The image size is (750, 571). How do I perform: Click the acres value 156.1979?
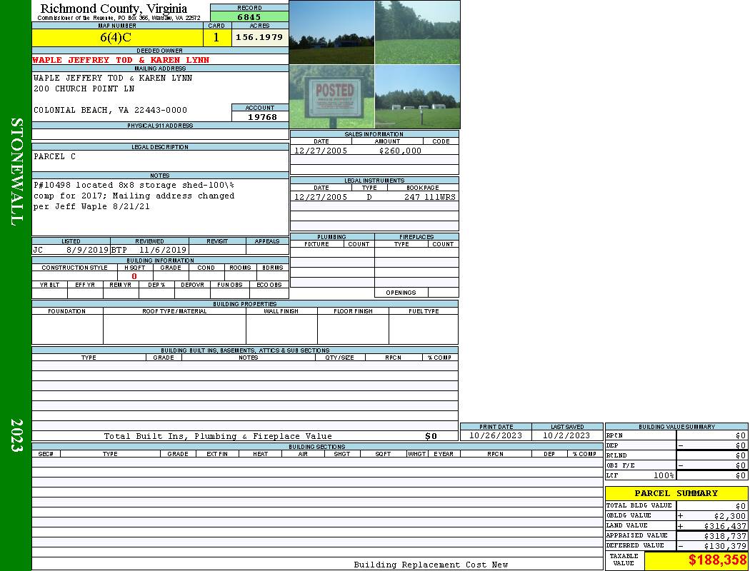coord(259,37)
